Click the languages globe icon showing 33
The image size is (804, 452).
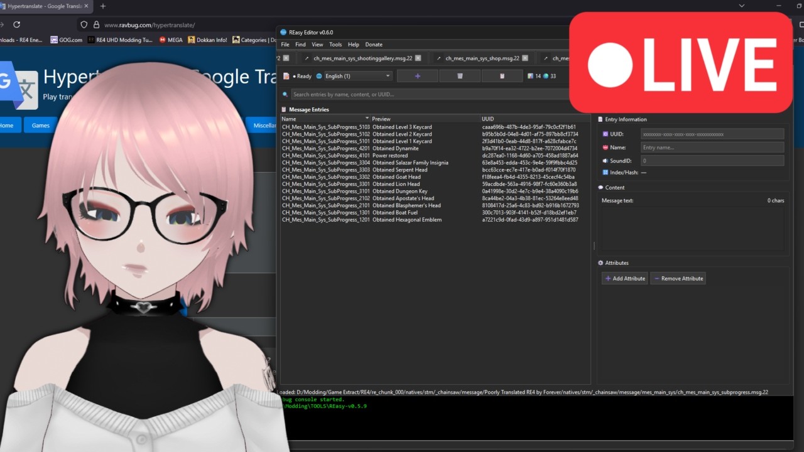click(x=545, y=76)
